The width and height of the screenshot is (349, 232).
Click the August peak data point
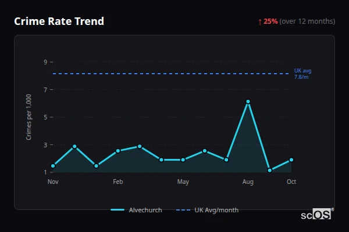(x=248, y=101)
